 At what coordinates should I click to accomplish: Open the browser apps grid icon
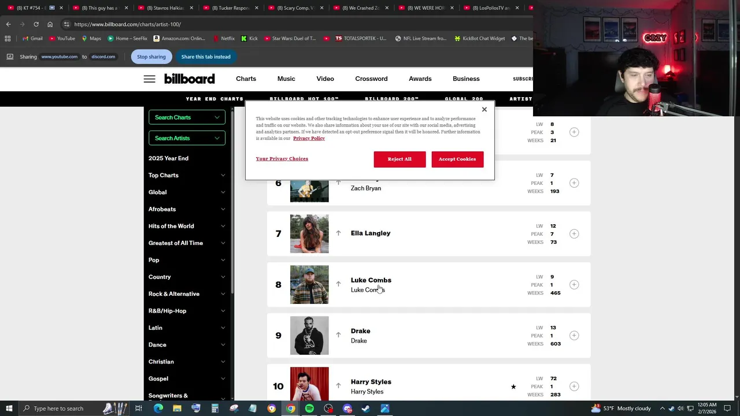8,39
